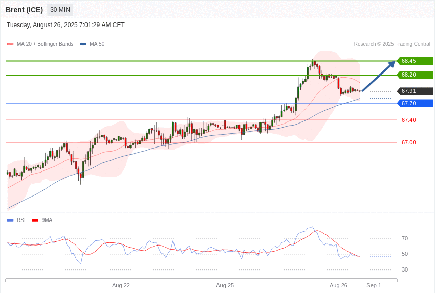Image resolution: width=435 pixels, height=294 pixels.
Task: Click the Sep 1 date axis label
Action: click(x=374, y=285)
